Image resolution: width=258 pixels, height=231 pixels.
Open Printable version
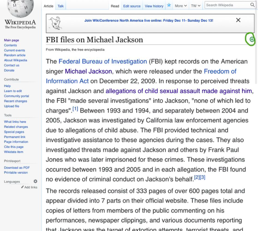tap(16, 172)
